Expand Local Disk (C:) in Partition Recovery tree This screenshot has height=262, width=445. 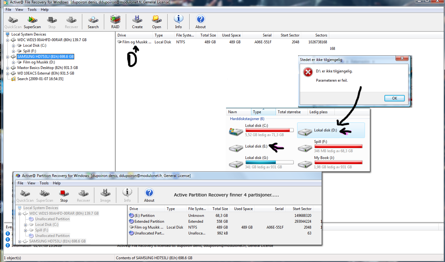click(x=25, y=225)
